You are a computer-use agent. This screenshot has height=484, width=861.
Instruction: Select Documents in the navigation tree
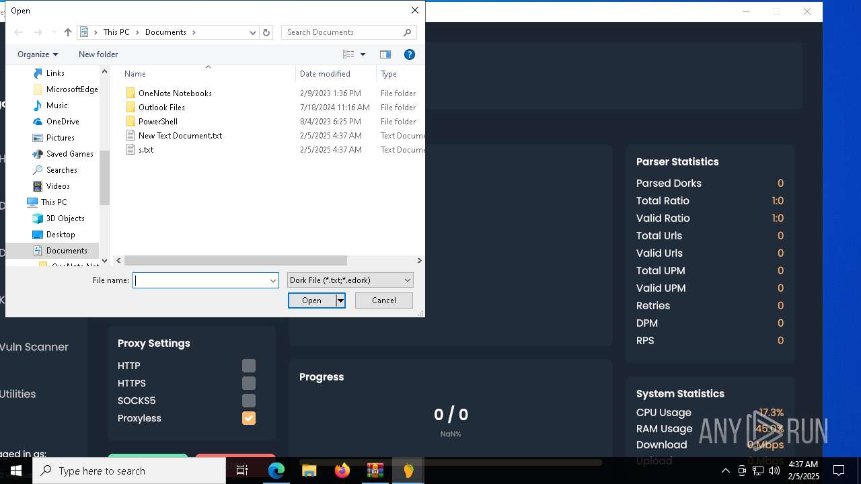[67, 251]
